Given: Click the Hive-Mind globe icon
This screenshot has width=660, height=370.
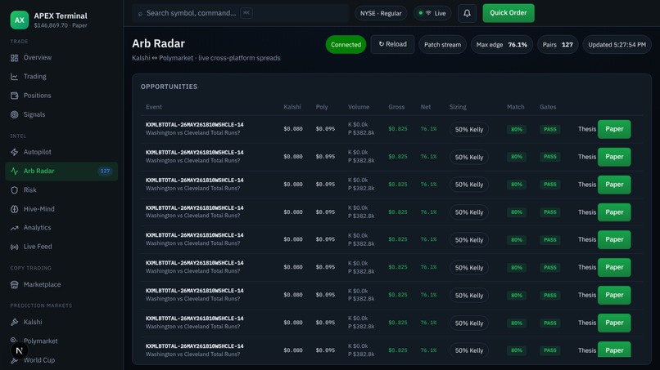Looking at the screenshot, I should click(x=14, y=209).
